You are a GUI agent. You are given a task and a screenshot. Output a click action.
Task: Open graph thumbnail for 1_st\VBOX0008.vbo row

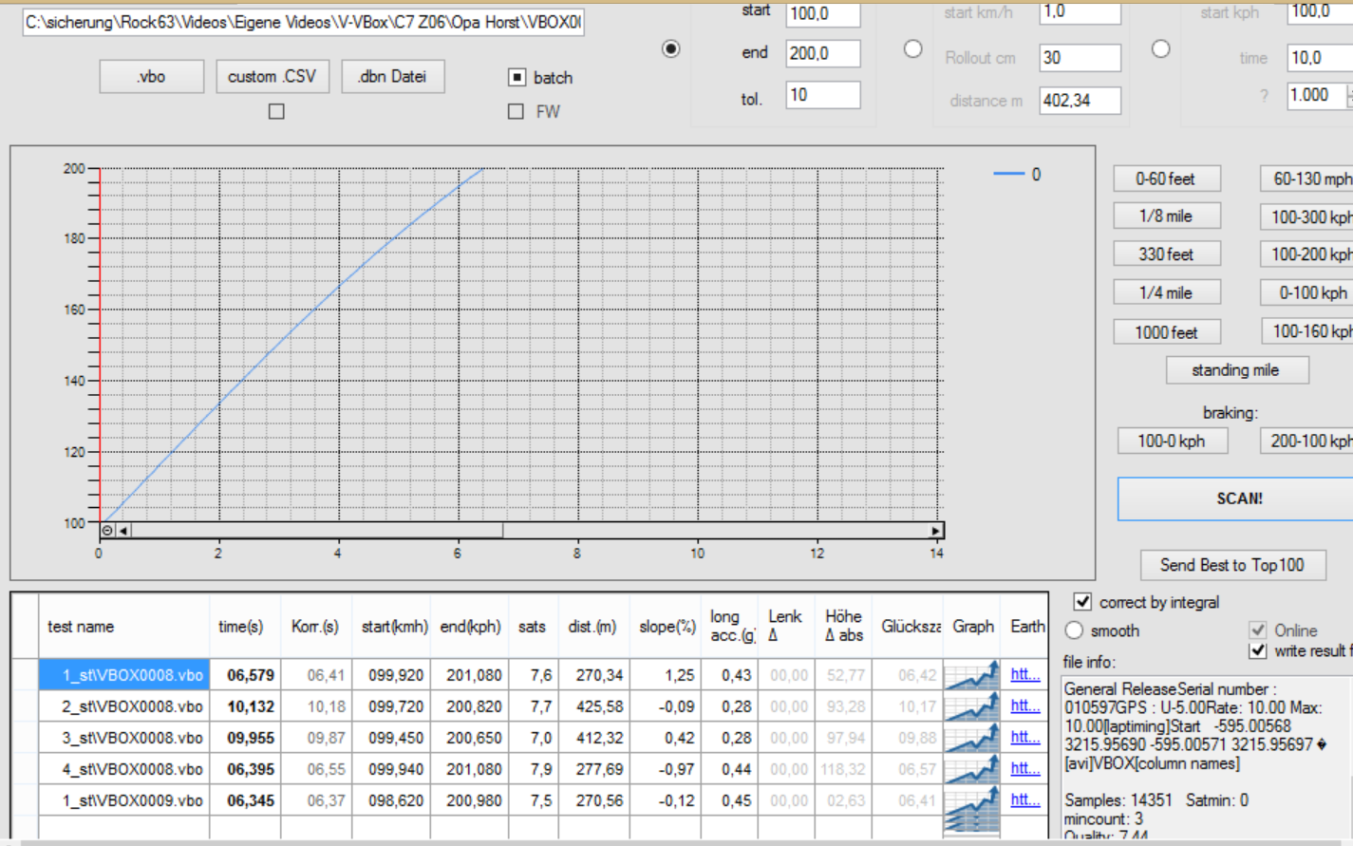point(972,675)
